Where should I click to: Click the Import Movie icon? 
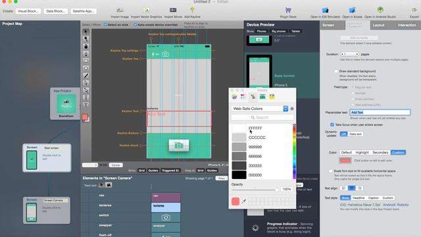pyautogui.click(x=173, y=11)
